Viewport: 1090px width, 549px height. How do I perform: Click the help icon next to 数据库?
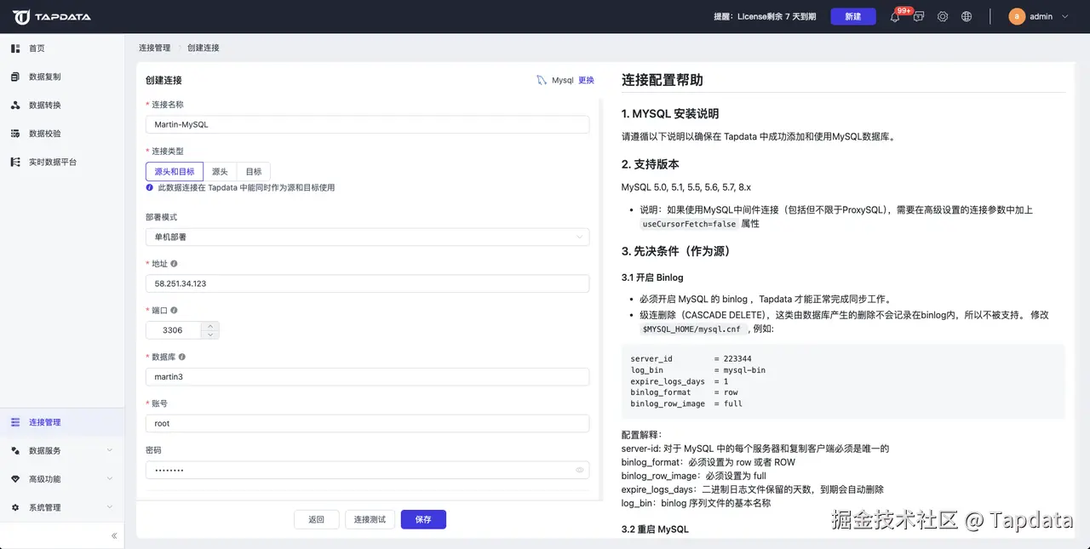[181, 357]
